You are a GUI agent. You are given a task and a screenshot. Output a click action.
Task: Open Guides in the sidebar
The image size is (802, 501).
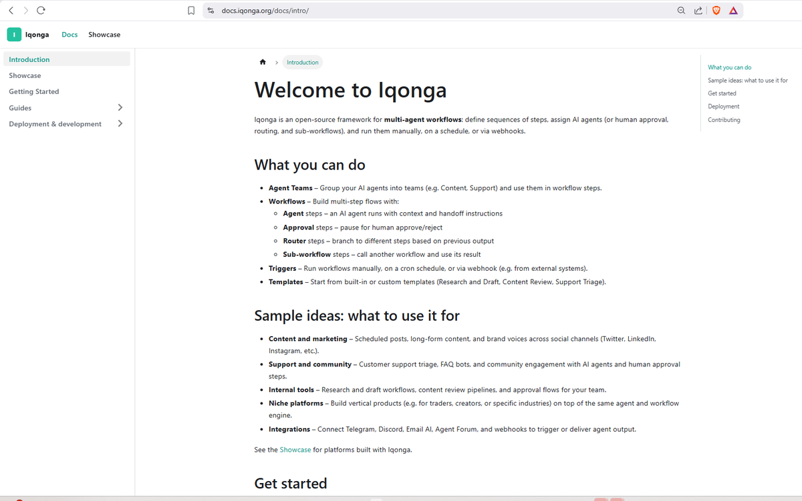[x=20, y=108]
